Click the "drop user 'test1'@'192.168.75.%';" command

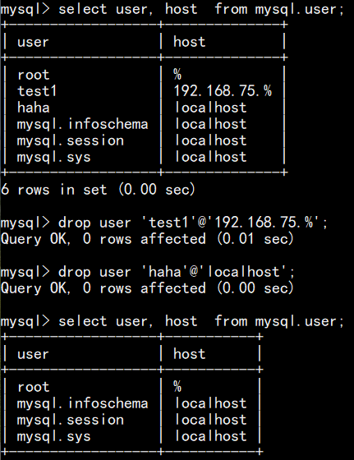pyautogui.click(x=193, y=223)
